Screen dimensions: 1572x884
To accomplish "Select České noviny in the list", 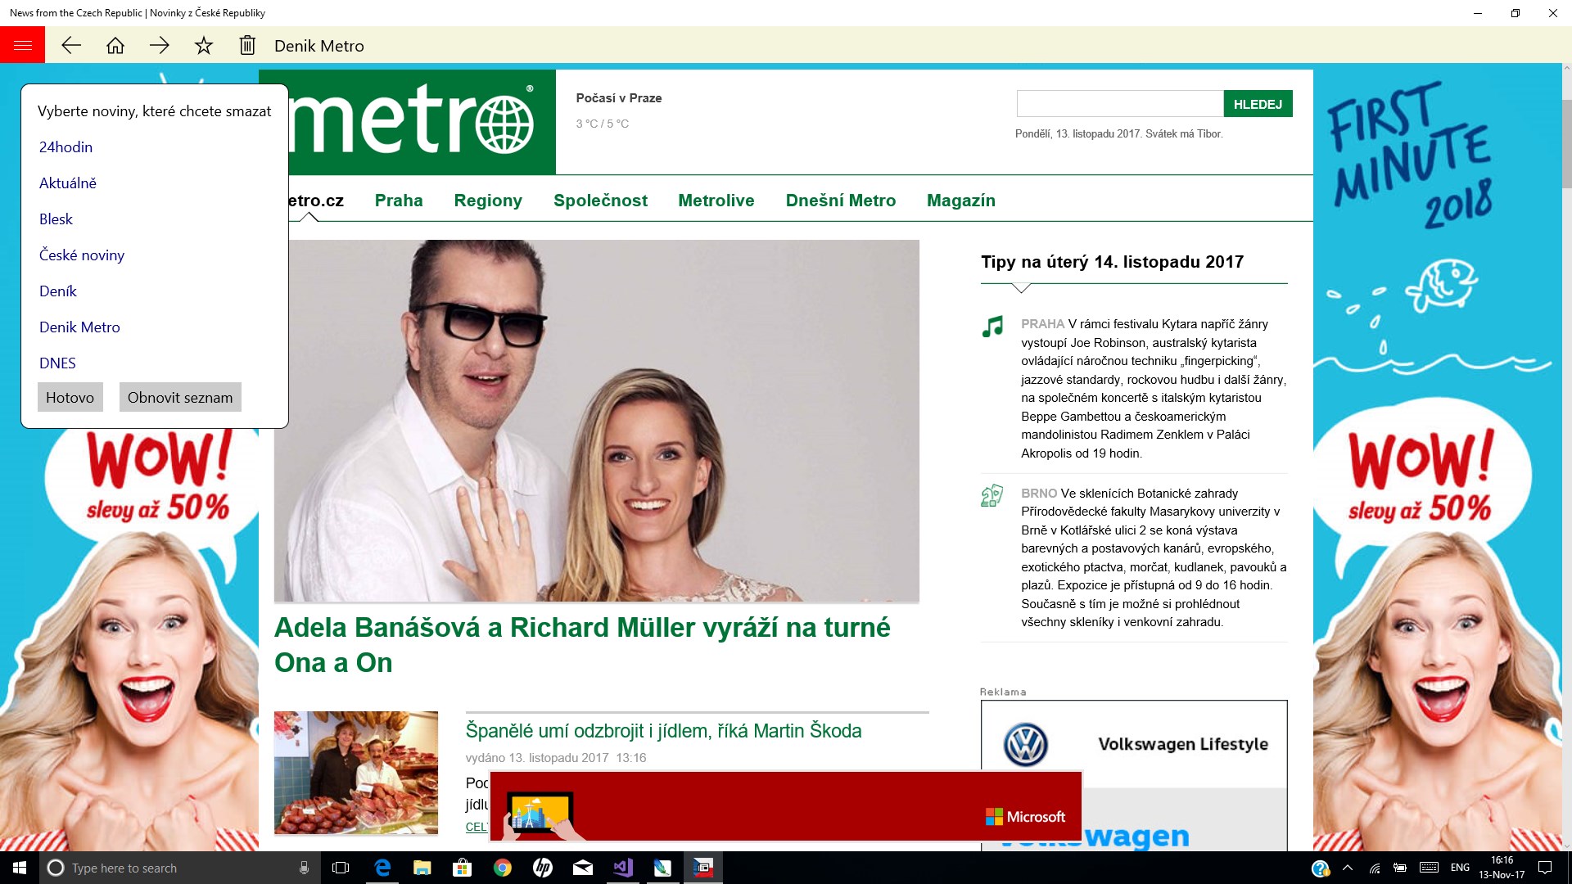I will pyautogui.click(x=82, y=255).
